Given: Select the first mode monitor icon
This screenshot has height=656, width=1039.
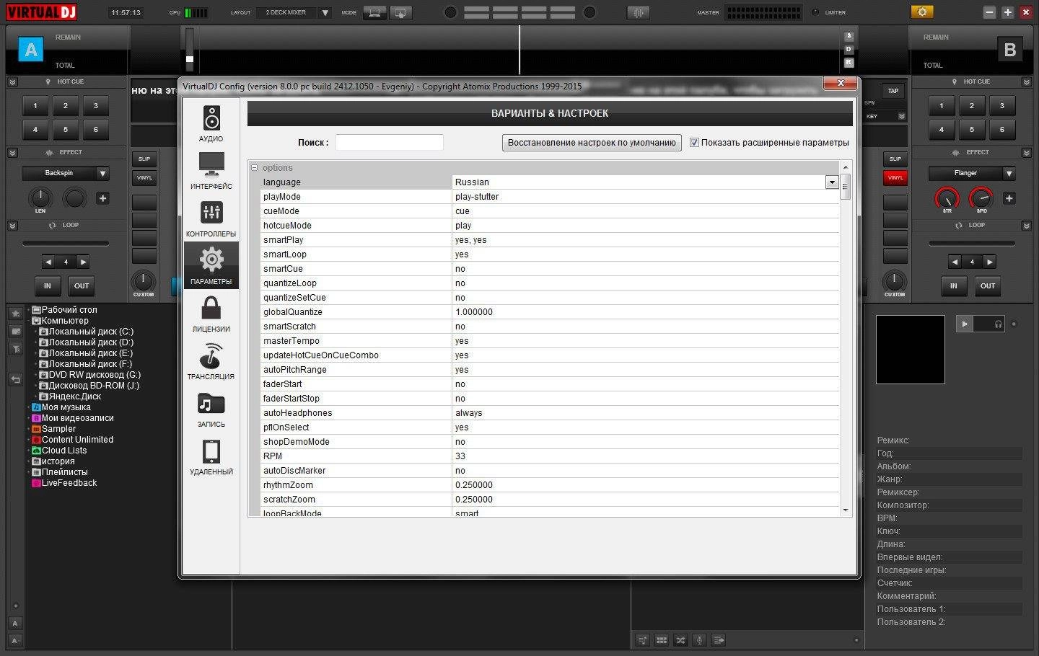Looking at the screenshot, I should (374, 13).
